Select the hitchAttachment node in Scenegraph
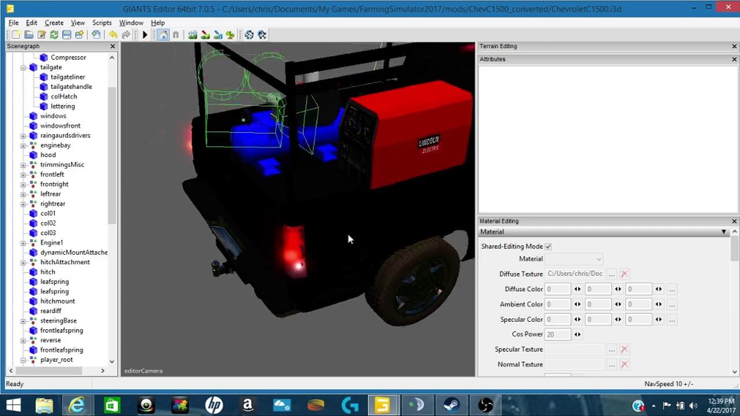Viewport: 740px width, 416px height. (65, 262)
